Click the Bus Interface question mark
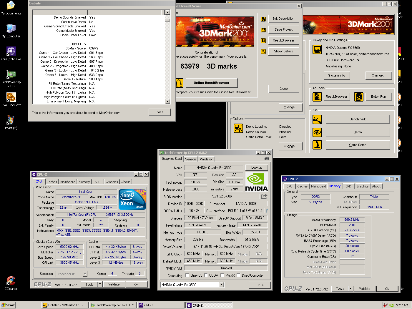 click(267, 211)
